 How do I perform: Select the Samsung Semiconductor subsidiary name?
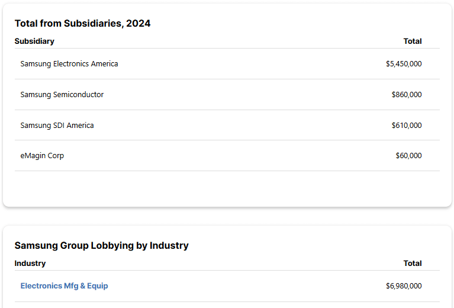tap(62, 95)
